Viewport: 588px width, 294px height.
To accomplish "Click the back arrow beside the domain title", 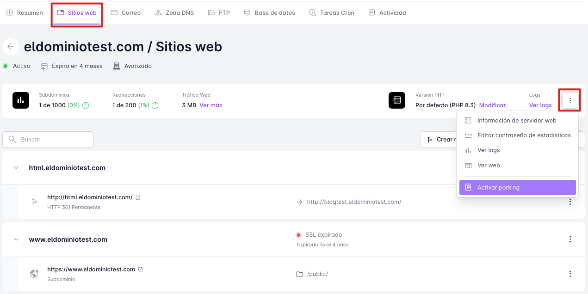I will coord(11,47).
